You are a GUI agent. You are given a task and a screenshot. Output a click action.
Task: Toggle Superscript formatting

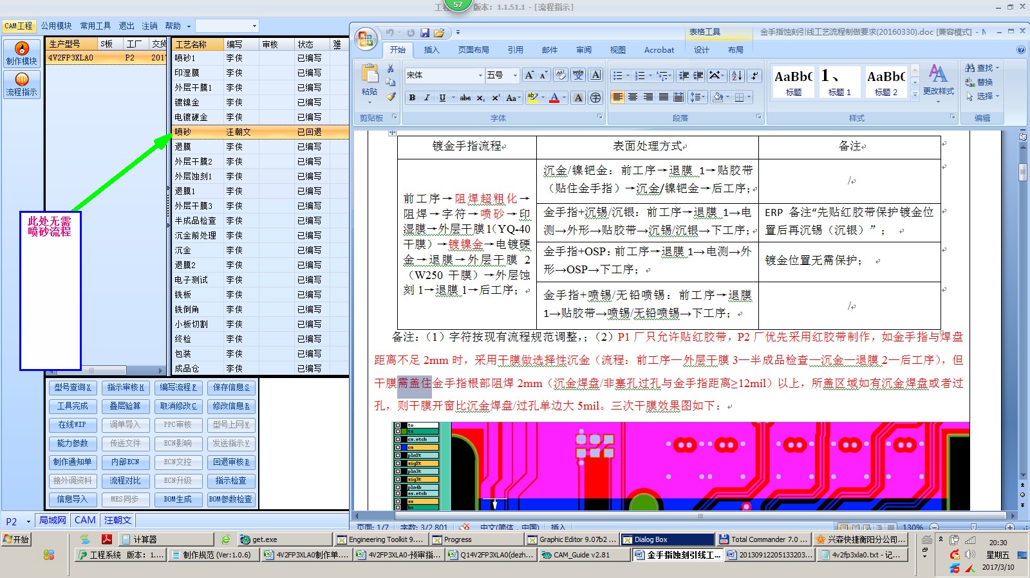click(496, 98)
